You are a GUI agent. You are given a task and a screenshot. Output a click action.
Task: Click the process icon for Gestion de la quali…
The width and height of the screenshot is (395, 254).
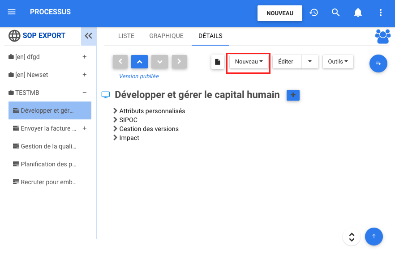tap(16, 146)
